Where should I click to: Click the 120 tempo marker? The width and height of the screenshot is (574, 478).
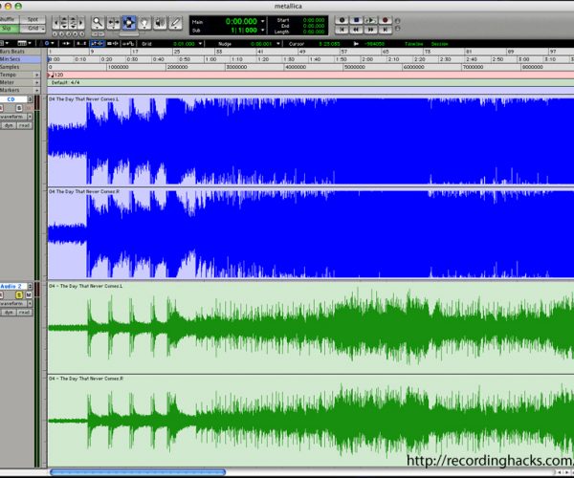point(55,75)
